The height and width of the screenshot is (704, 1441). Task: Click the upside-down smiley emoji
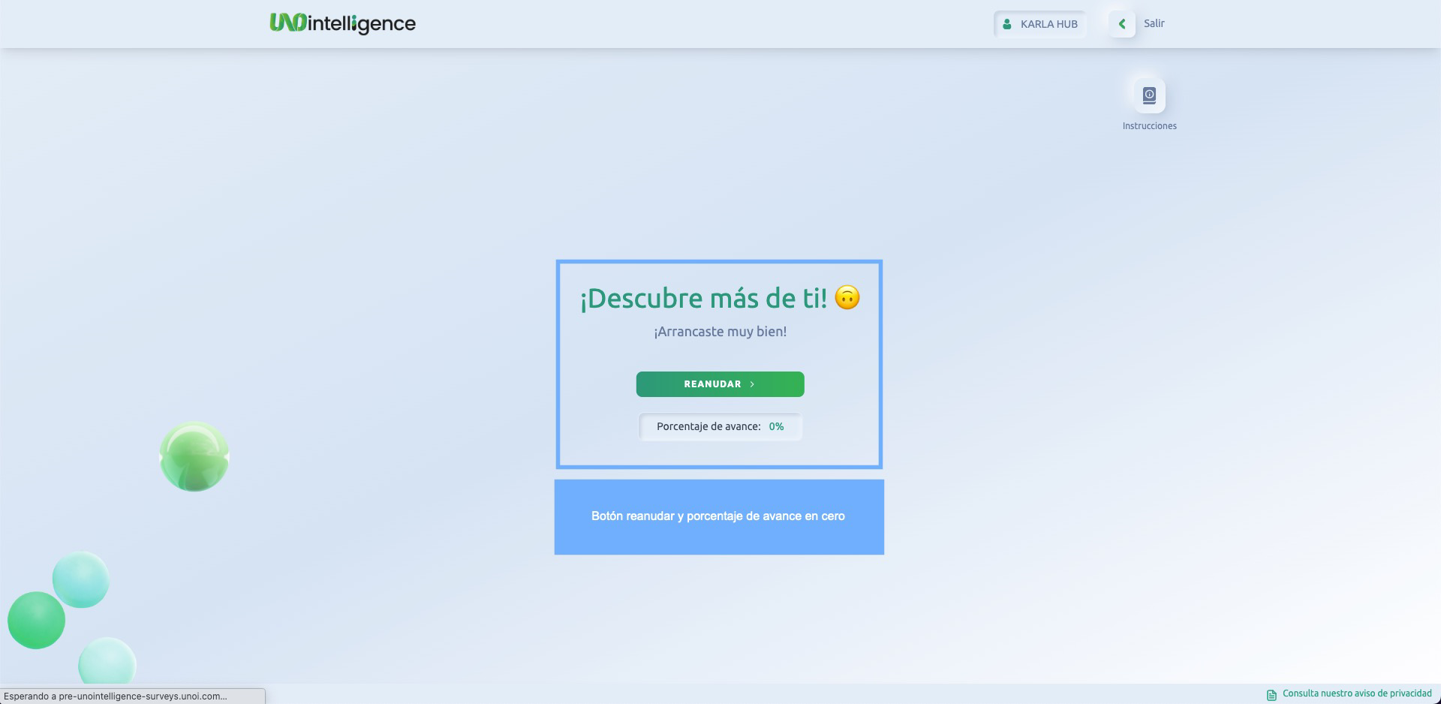(847, 298)
